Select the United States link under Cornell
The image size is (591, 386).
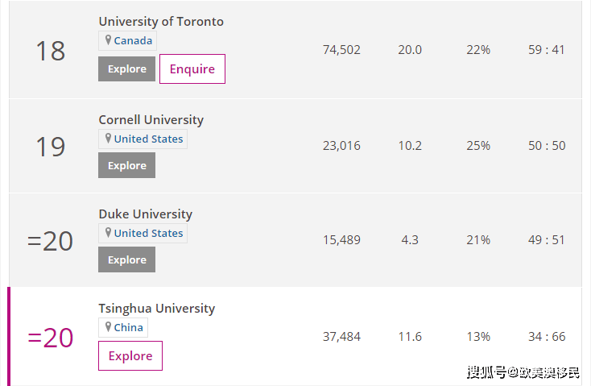tap(148, 139)
